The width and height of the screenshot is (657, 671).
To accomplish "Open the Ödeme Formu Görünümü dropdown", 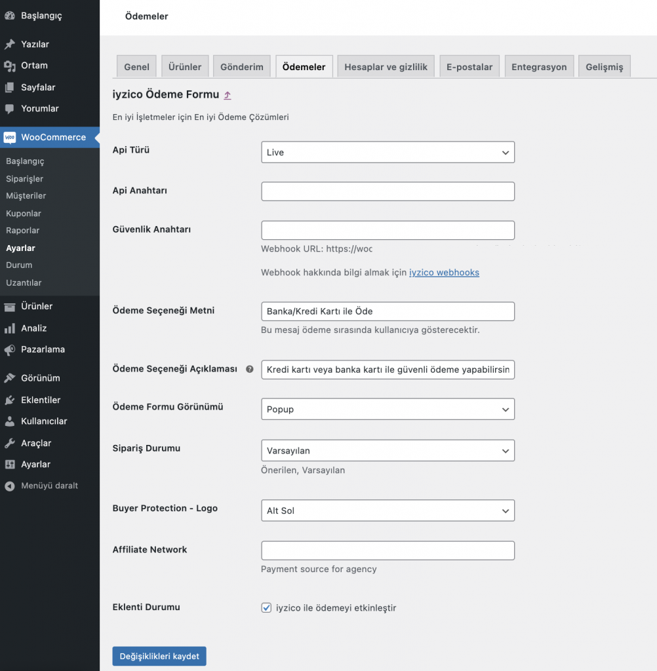I will pyautogui.click(x=388, y=409).
